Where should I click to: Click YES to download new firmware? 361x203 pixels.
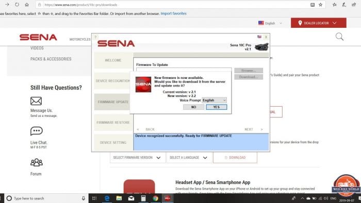click(x=217, y=107)
